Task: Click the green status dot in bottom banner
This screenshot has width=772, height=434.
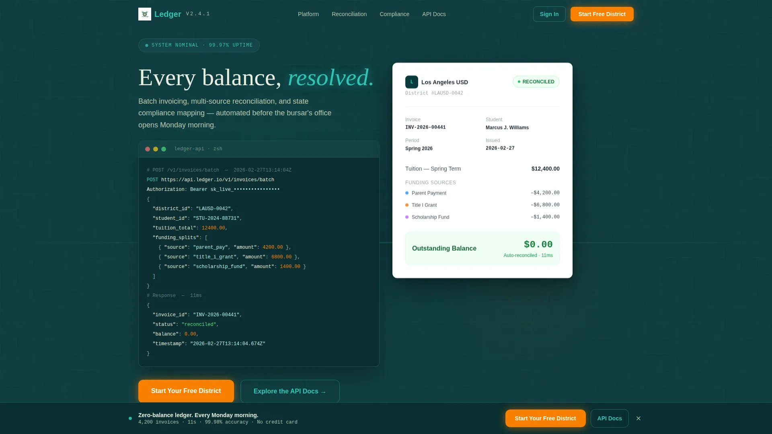Action: [x=130, y=418]
